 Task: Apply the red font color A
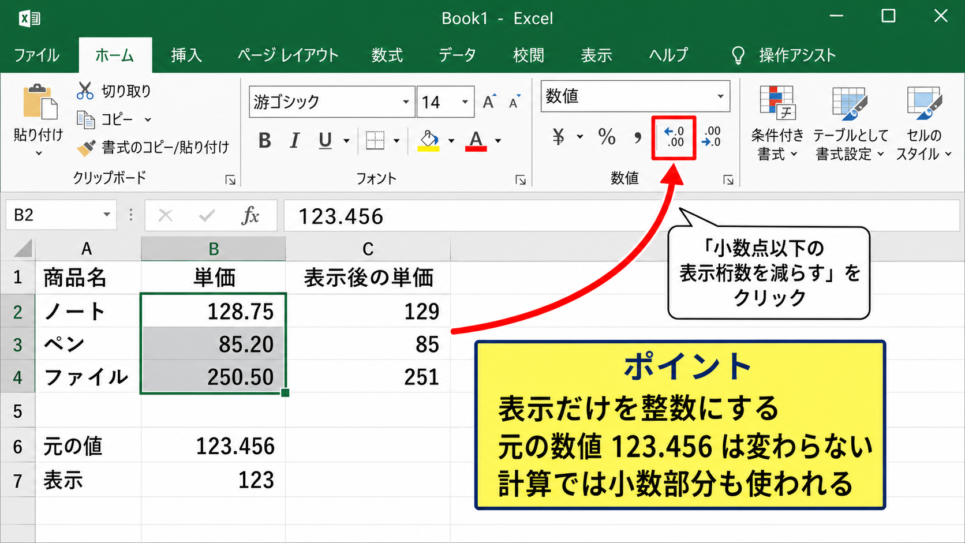(476, 140)
